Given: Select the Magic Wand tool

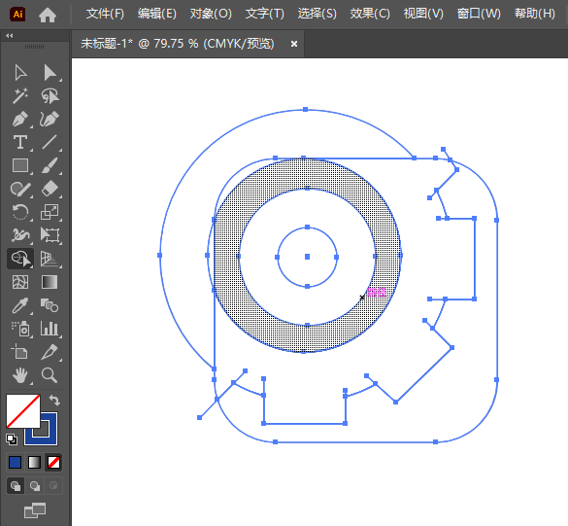Looking at the screenshot, I should (20, 96).
